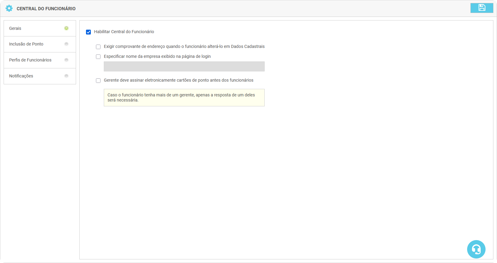Click the Habilitar Central do Funcionário label text
The height and width of the screenshot is (263, 497).
click(124, 32)
